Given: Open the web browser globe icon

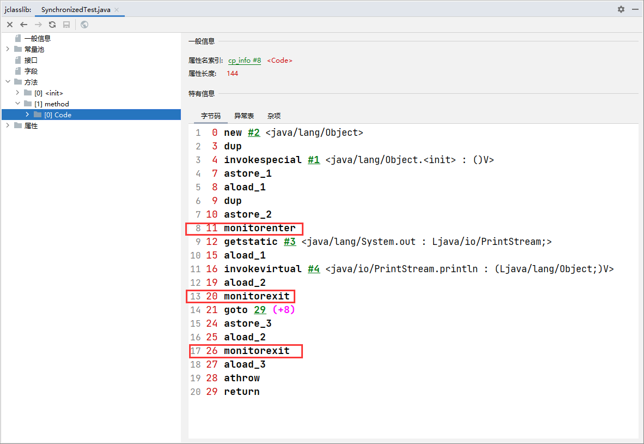Looking at the screenshot, I should 84,25.
